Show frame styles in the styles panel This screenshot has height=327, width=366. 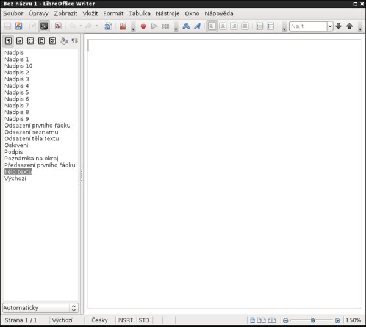(30, 41)
